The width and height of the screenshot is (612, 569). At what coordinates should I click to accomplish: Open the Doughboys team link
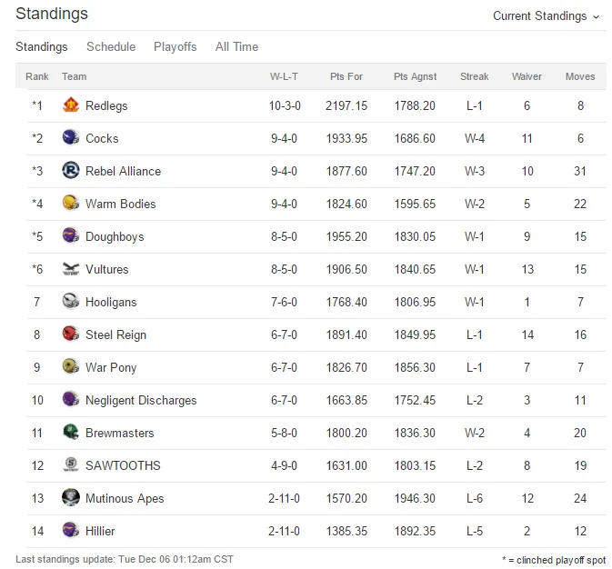pos(115,236)
